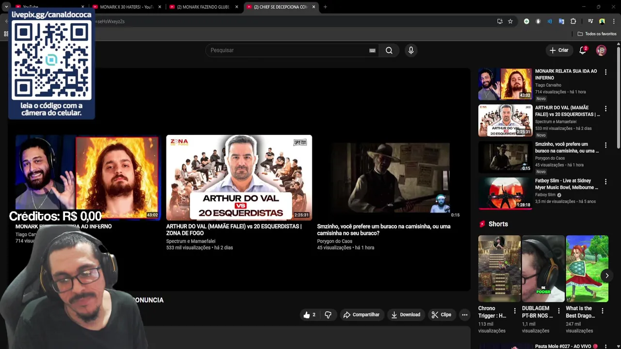This screenshot has height=349, width=621.
Task: Open the Chrome profile avatar
Action: click(602, 21)
